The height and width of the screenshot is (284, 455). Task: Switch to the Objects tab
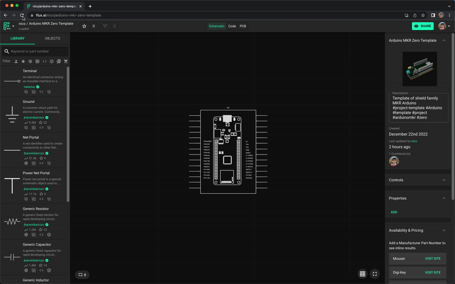[52, 38]
